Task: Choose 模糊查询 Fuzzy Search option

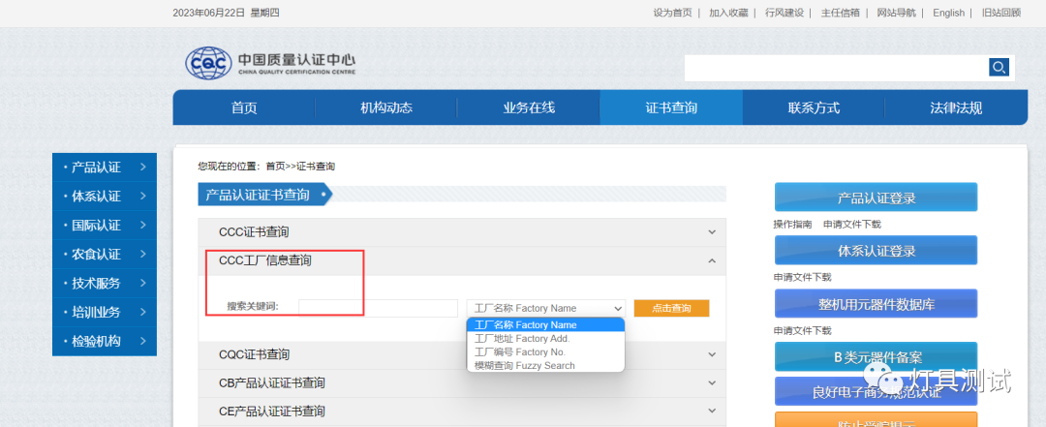Action: [524, 366]
